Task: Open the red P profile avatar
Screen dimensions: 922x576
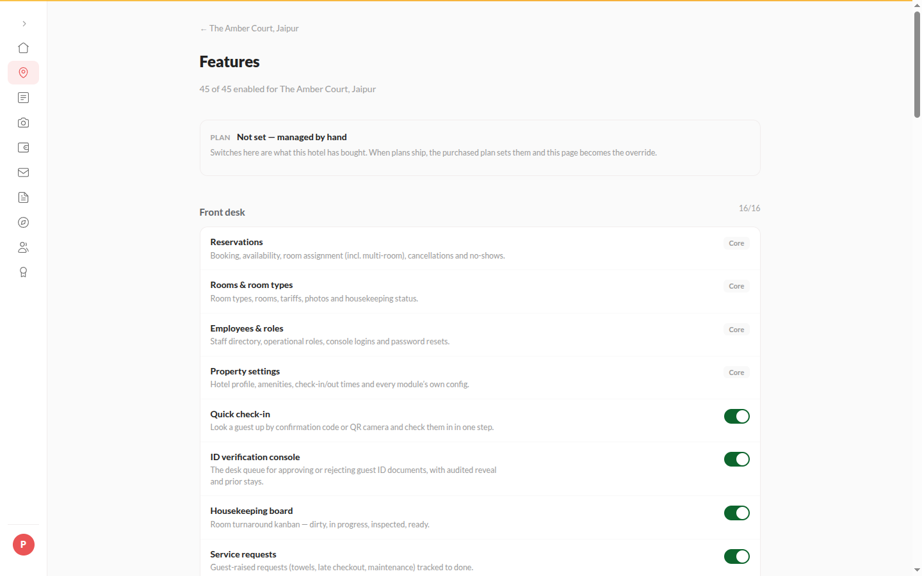Action: click(24, 545)
